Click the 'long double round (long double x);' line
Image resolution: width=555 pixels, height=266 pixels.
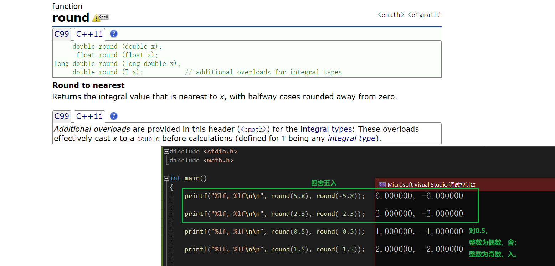[117, 64]
